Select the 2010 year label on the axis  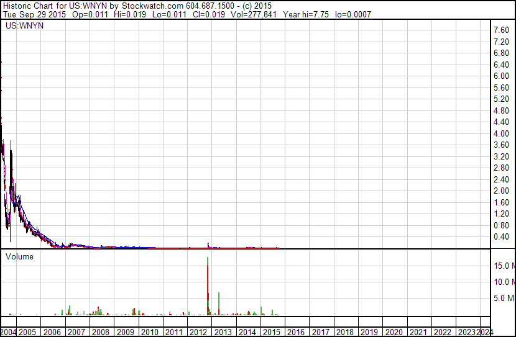coord(150,332)
